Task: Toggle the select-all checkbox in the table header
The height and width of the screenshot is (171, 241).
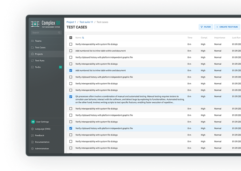Action: coord(71,38)
